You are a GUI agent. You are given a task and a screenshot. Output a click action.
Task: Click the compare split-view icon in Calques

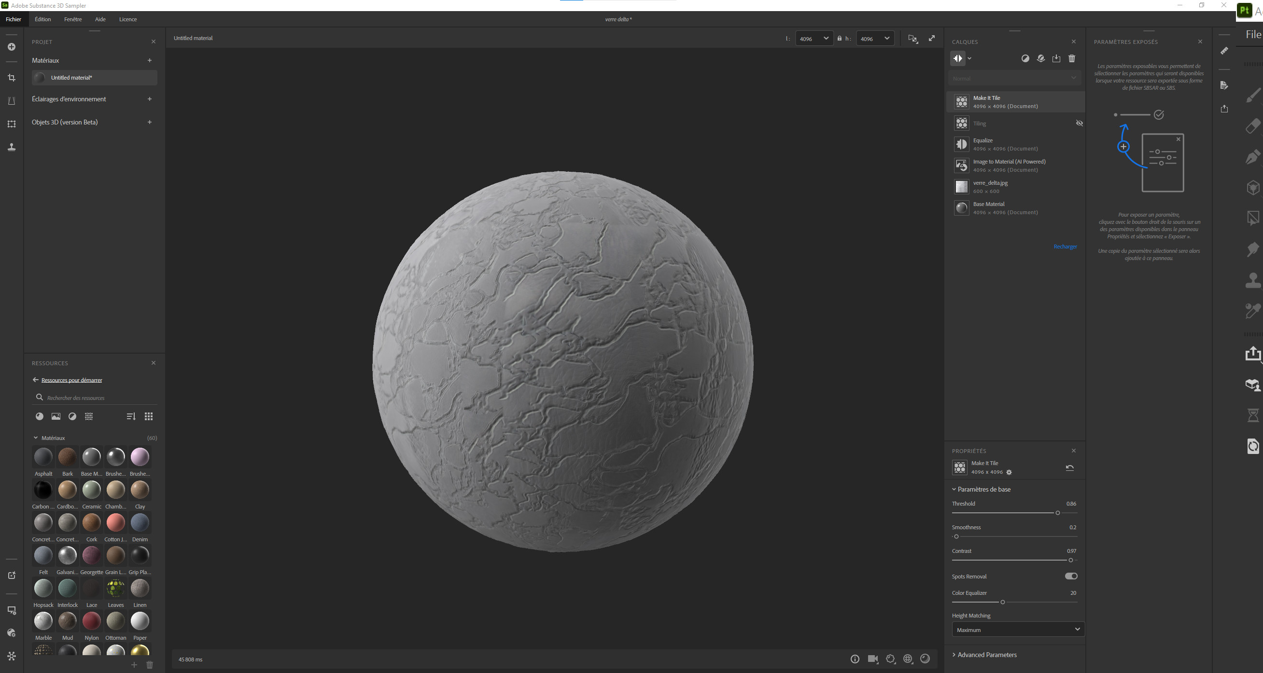957,58
